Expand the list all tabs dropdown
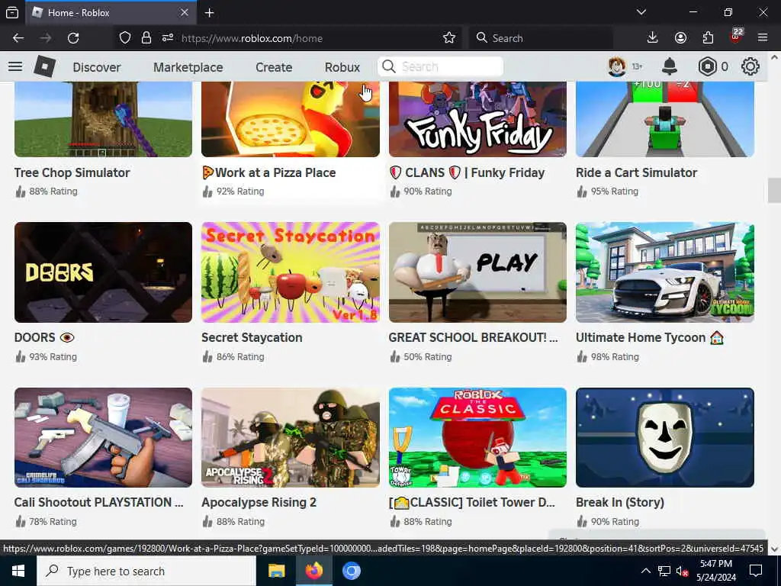The image size is (781, 586). (x=641, y=12)
